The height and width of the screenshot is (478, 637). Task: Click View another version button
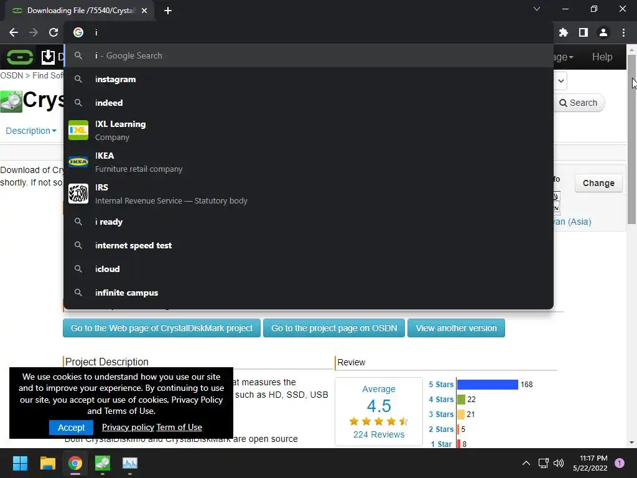[456, 328]
